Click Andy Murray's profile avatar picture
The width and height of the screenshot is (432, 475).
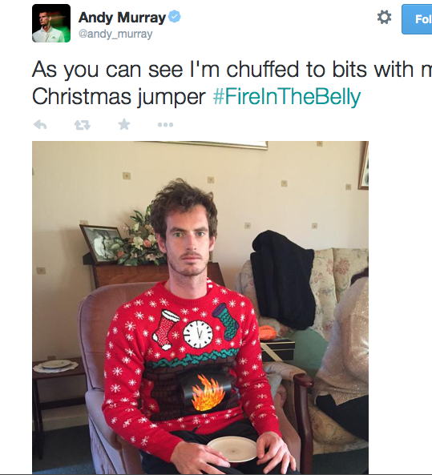(x=51, y=23)
